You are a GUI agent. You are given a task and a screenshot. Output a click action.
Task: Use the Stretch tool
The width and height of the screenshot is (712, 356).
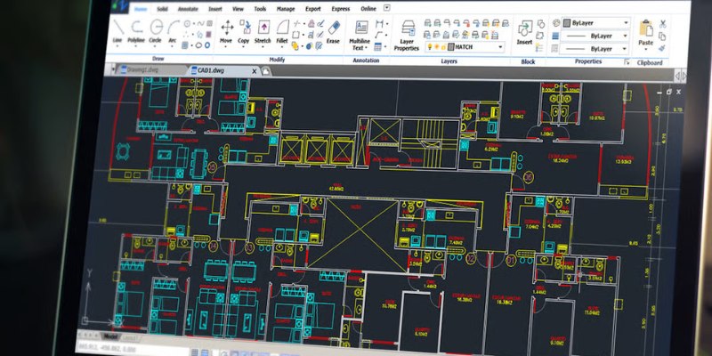[263, 29]
